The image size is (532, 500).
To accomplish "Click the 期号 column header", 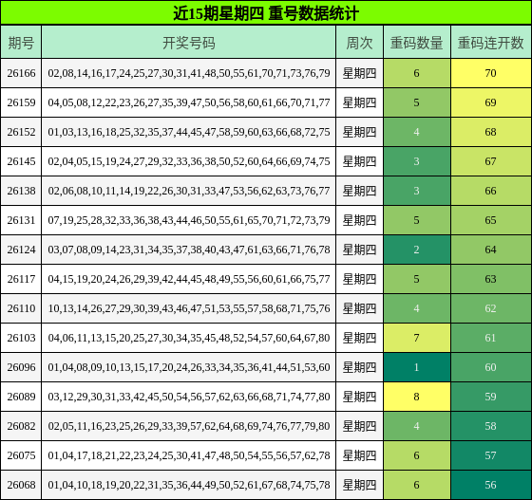I will 21,43.
